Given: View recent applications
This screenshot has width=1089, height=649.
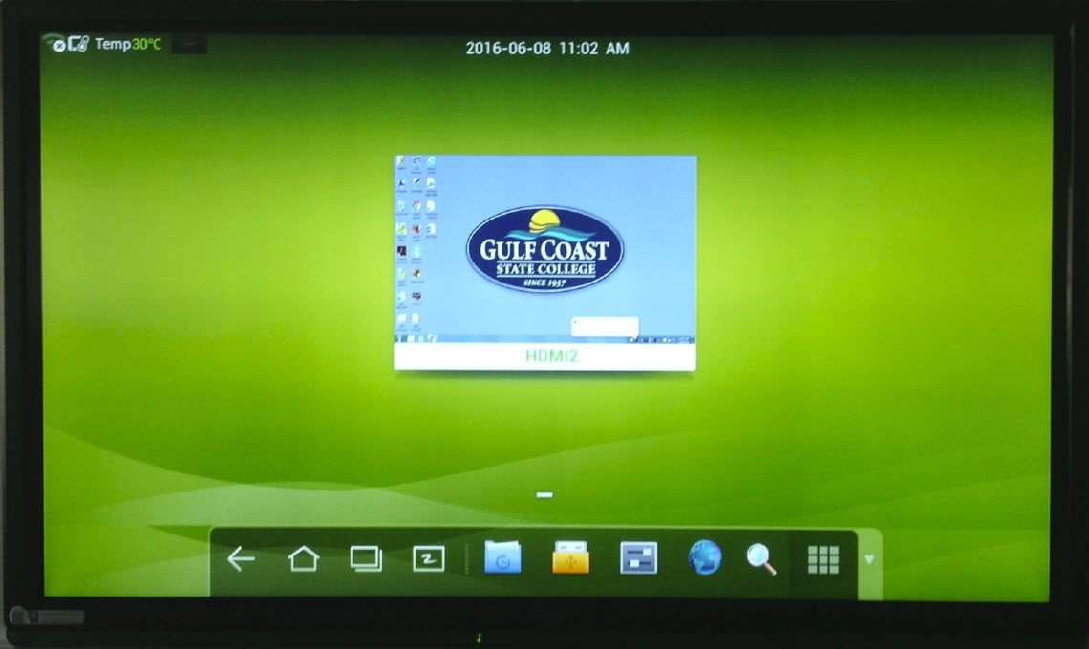Looking at the screenshot, I should click(x=364, y=559).
